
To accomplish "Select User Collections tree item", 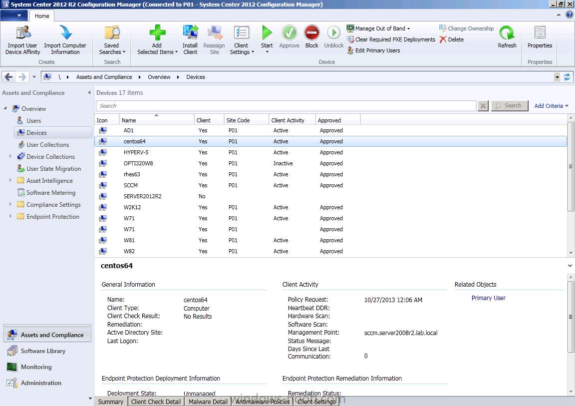I will click(48, 144).
